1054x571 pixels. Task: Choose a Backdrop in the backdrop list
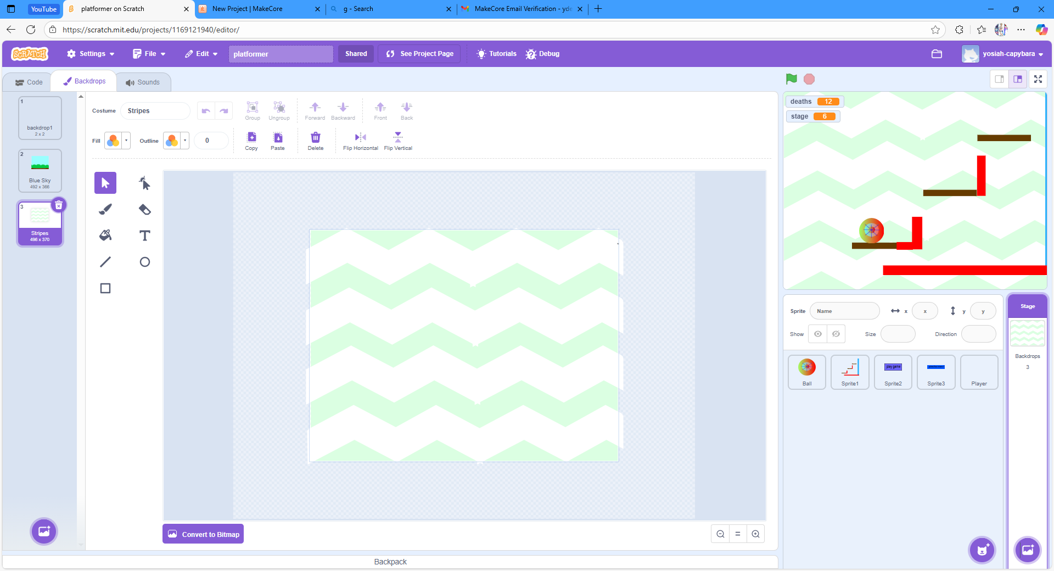[x=44, y=531]
